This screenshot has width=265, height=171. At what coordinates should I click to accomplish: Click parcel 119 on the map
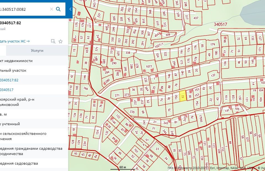(226, 97)
